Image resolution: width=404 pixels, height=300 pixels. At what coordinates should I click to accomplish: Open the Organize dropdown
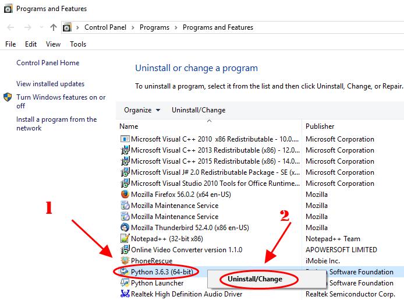coord(142,110)
